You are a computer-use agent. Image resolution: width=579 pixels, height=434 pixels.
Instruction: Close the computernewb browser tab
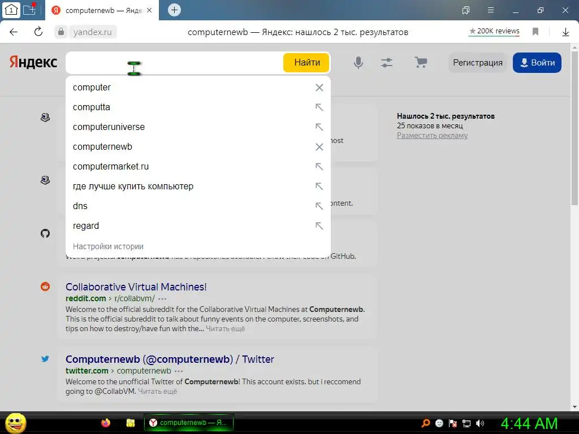coord(149,10)
